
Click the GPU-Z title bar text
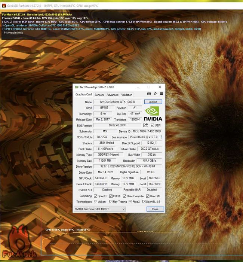click(x=97, y=87)
